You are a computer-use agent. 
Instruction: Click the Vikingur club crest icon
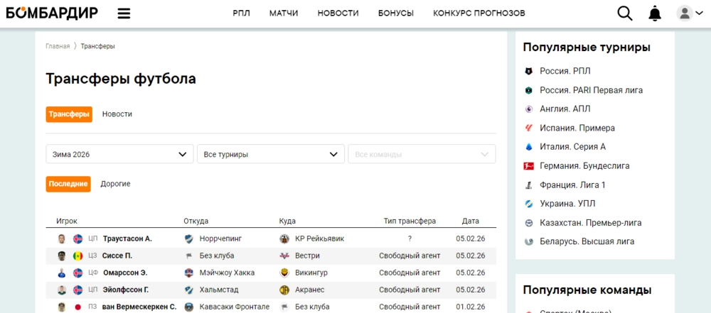[x=284, y=273]
